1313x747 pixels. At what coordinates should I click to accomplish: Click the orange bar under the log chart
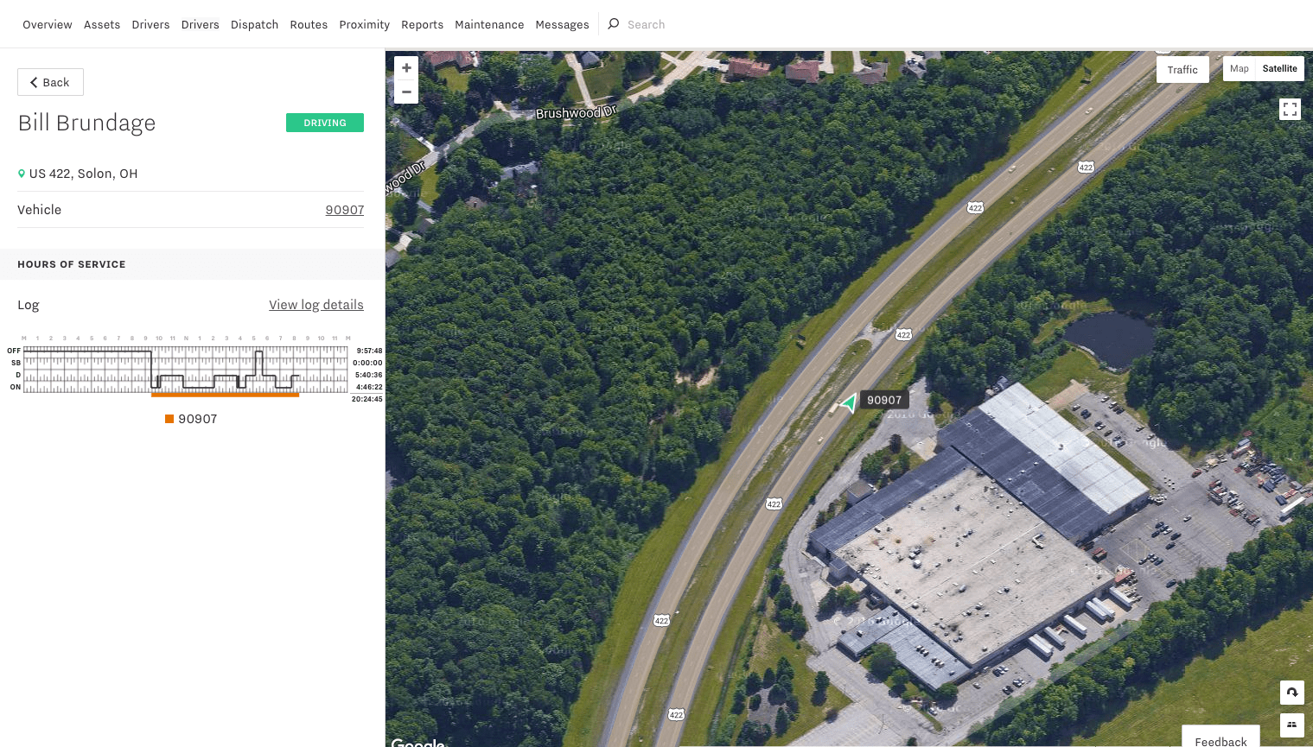pos(225,395)
